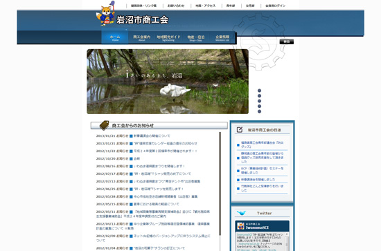Select the ホーム Home tab

tap(115, 38)
